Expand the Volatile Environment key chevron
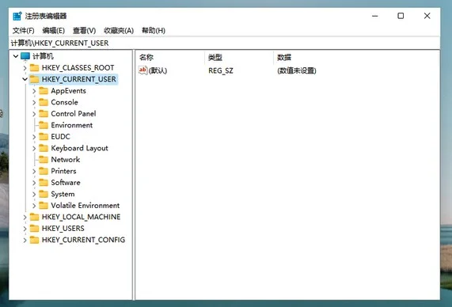The image size is (452, 307). 34,206
